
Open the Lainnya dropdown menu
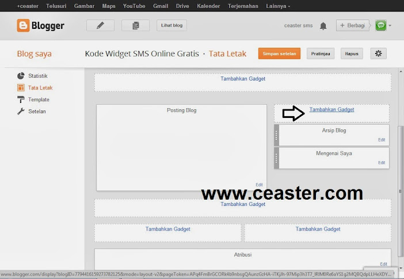(278, 6)
